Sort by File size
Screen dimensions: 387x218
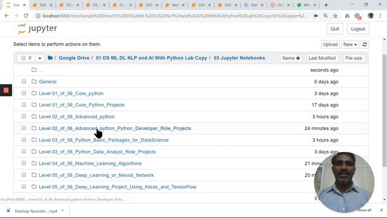tap(354, 58)
